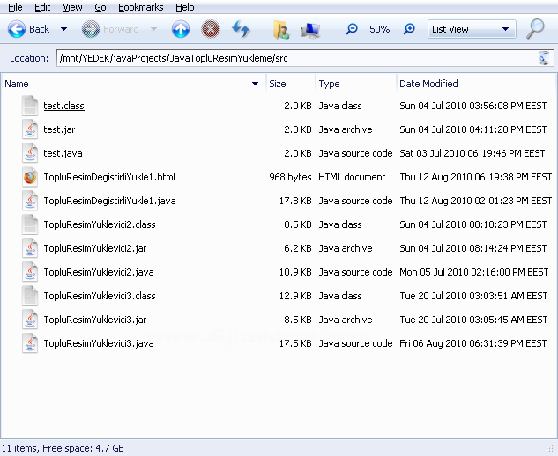Click the test.jar Java icon
The width and height of the screenshot is (558, 456).
pyautogui.click(x=30, y=129)
